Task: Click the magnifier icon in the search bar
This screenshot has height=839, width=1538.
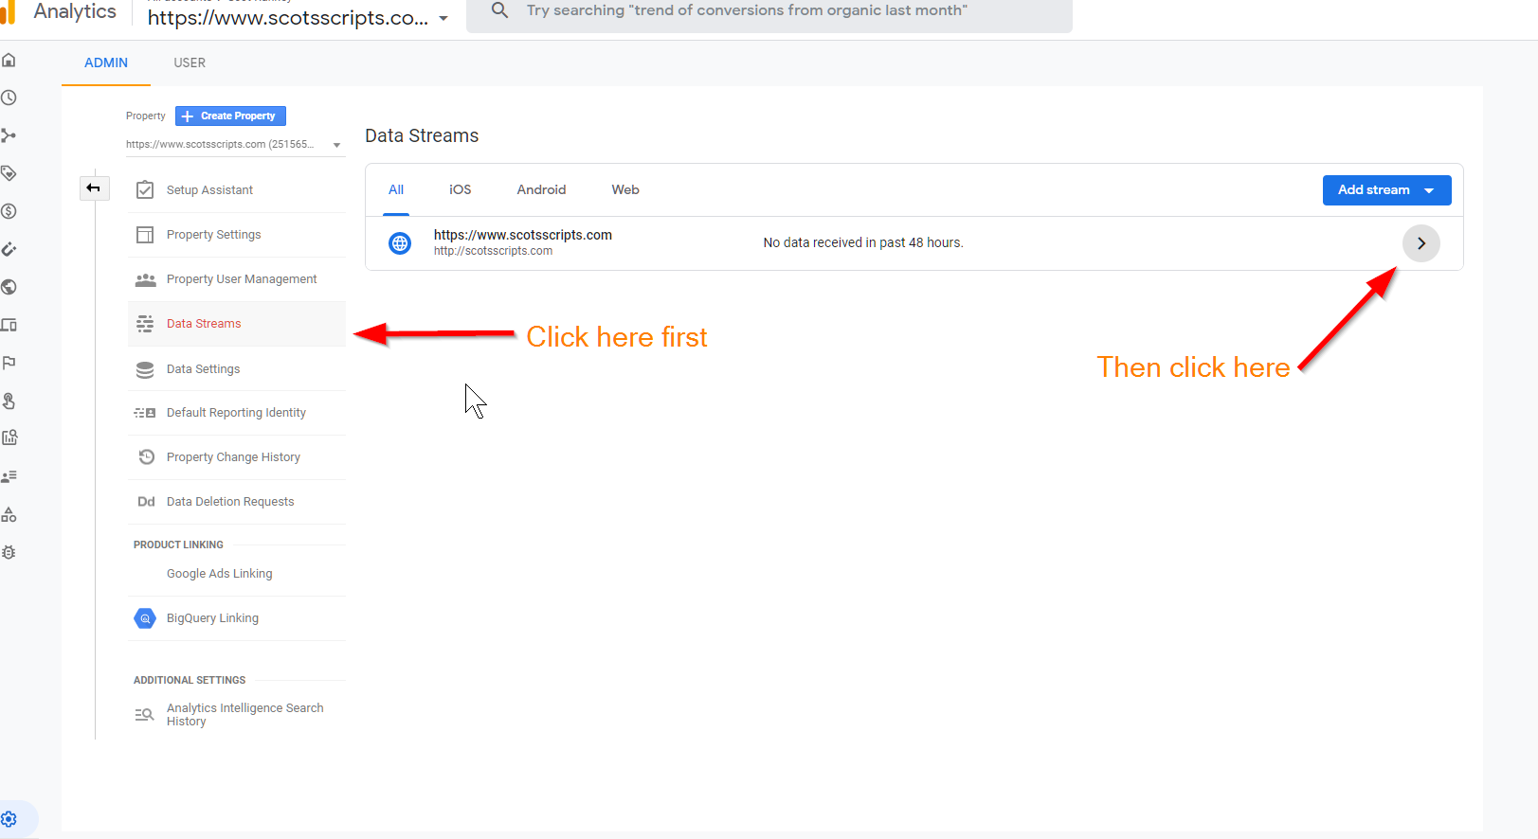Action: [500, 10]
